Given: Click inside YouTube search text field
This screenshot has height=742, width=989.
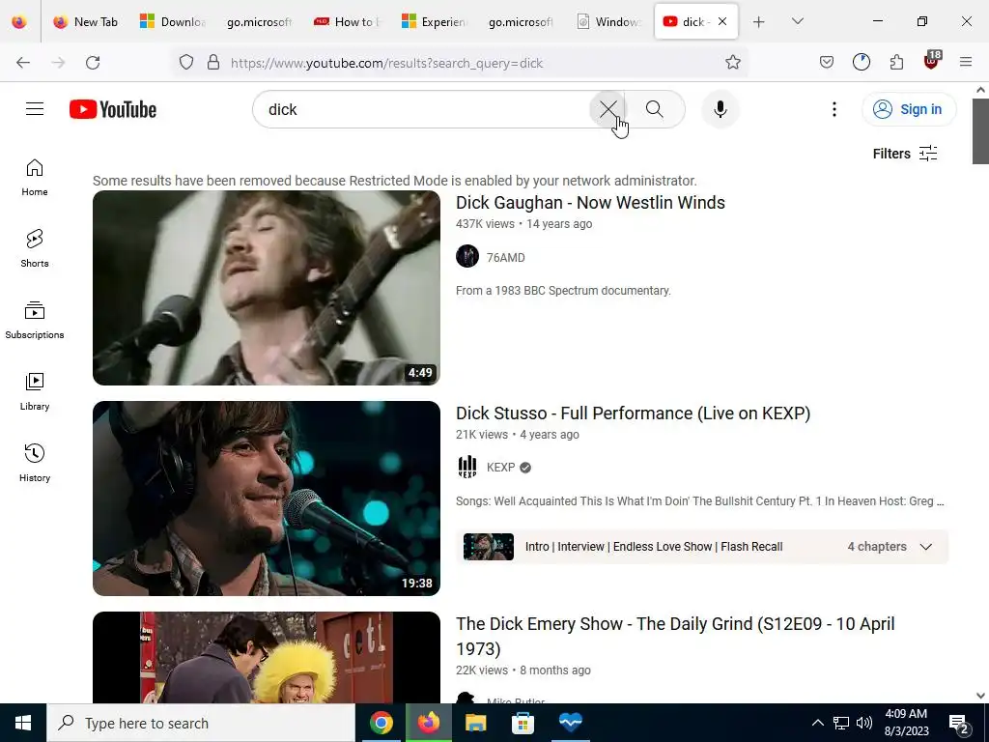Looking at the screenshot, I should pyautogui.click(x=423, y=109).
